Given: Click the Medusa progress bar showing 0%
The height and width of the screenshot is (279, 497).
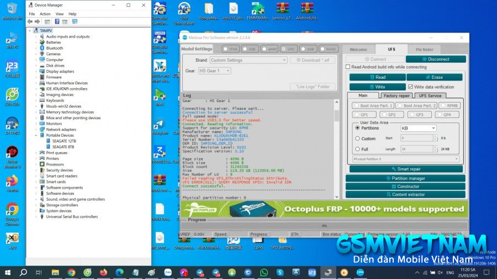Looking at the screenshot, I should pyautogui.click(x=324, y=226).
